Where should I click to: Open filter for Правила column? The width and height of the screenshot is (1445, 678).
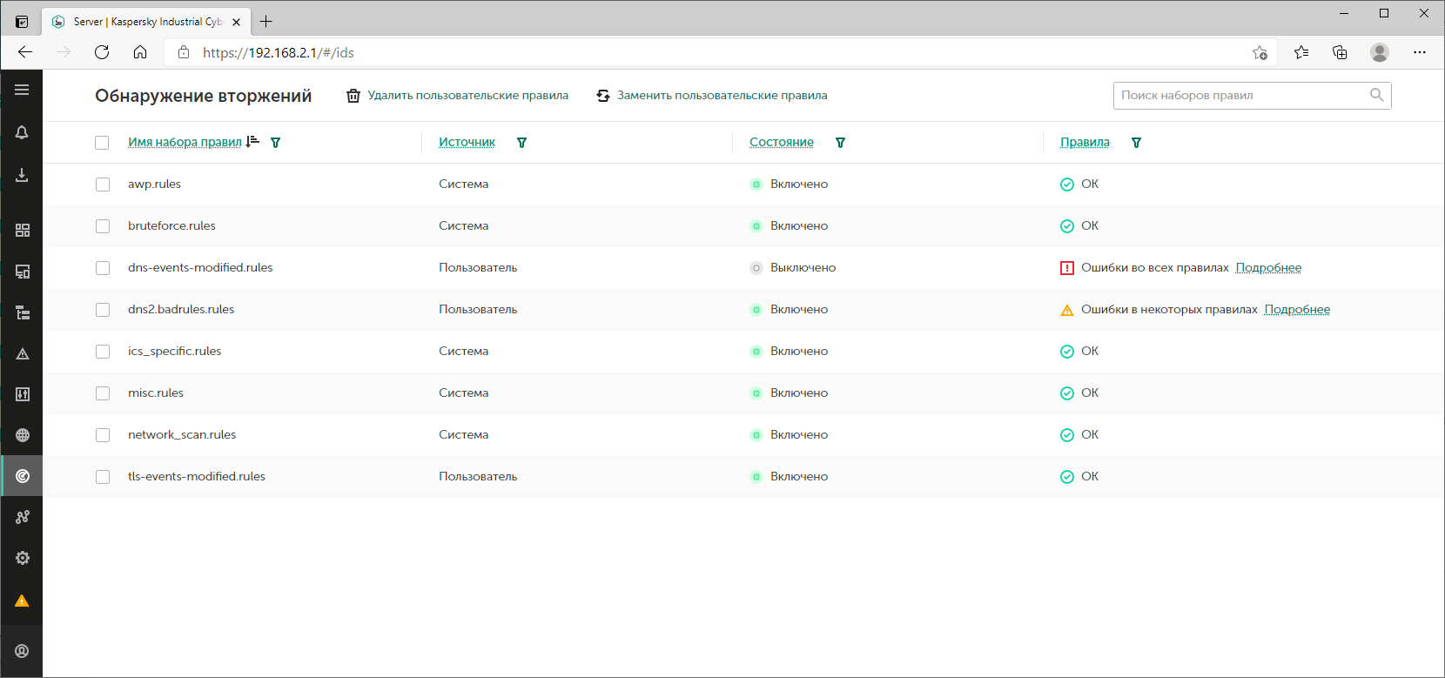(x=1137, y=143)
